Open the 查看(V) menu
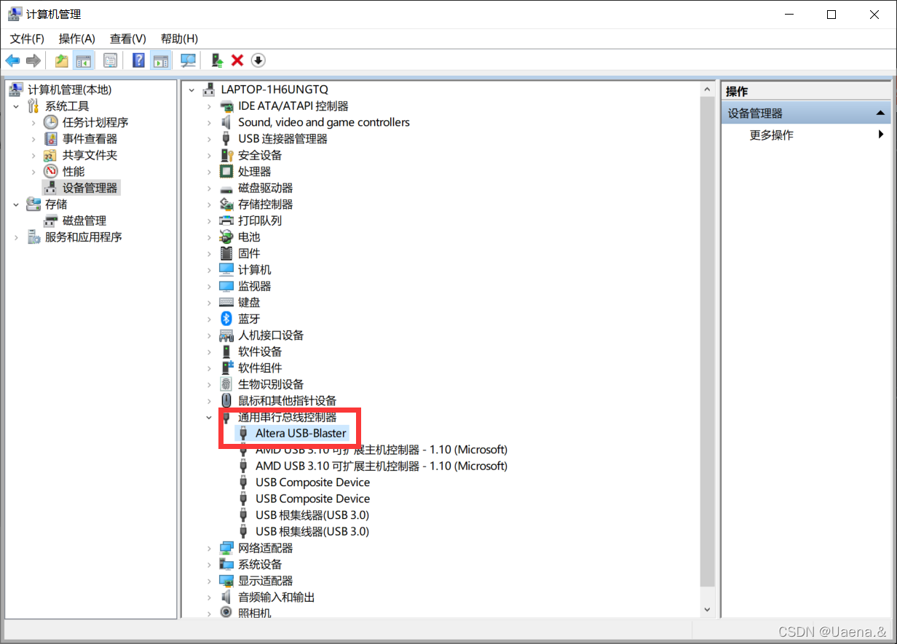Viewport: 897px width, 644px height. tap(128, 39)
